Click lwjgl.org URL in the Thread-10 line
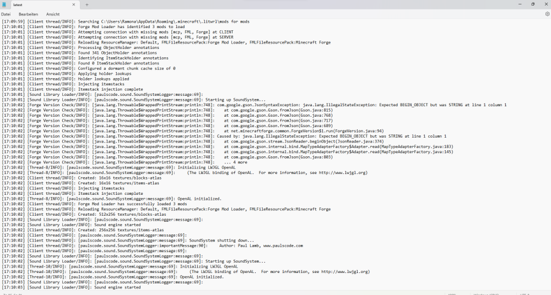 (344, 272)
